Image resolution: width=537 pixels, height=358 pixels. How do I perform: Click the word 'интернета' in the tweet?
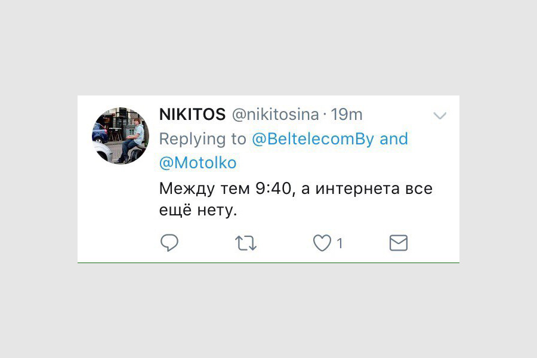357,189
